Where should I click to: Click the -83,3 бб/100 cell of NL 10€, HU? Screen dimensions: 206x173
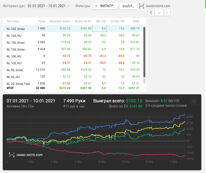pyautogui.click(x=102, y=56)
